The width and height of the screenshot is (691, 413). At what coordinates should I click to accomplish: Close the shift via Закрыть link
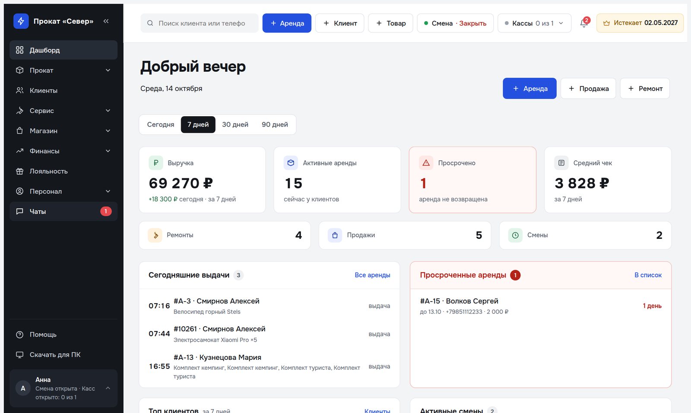pos(472,23)
